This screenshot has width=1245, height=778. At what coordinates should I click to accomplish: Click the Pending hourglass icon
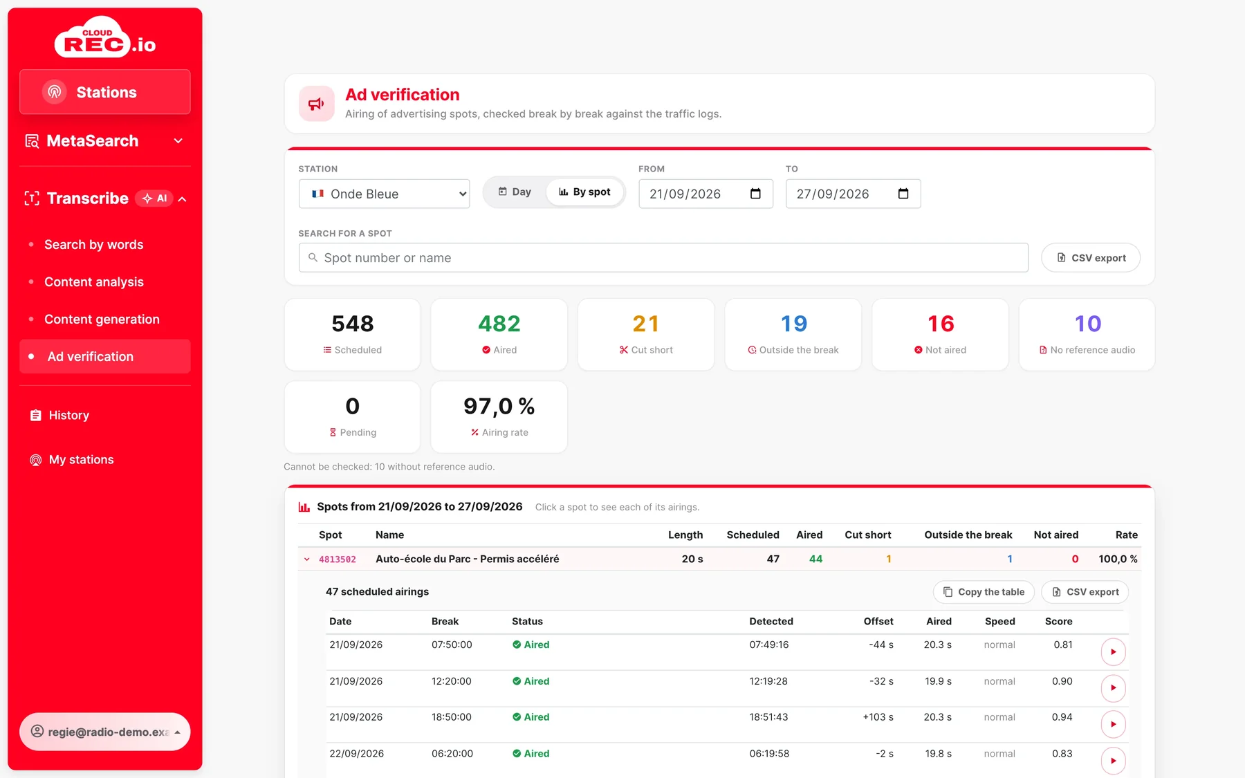pyautogui.click(x=333, y=432)
